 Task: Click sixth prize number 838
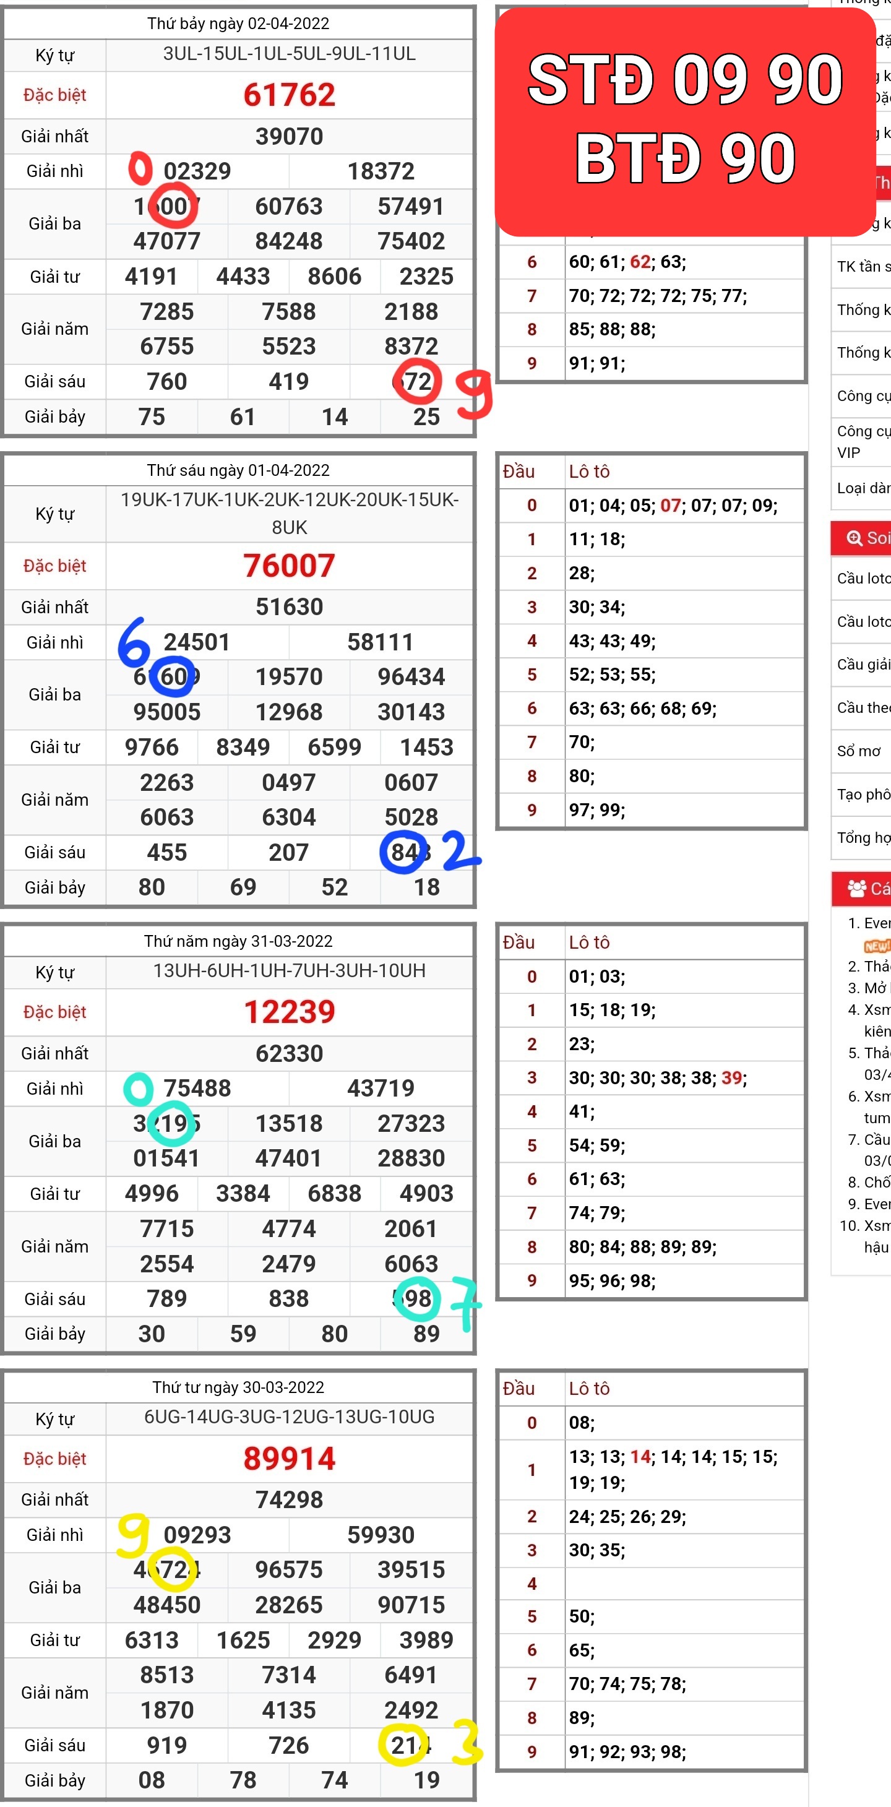pos(289,1298)
